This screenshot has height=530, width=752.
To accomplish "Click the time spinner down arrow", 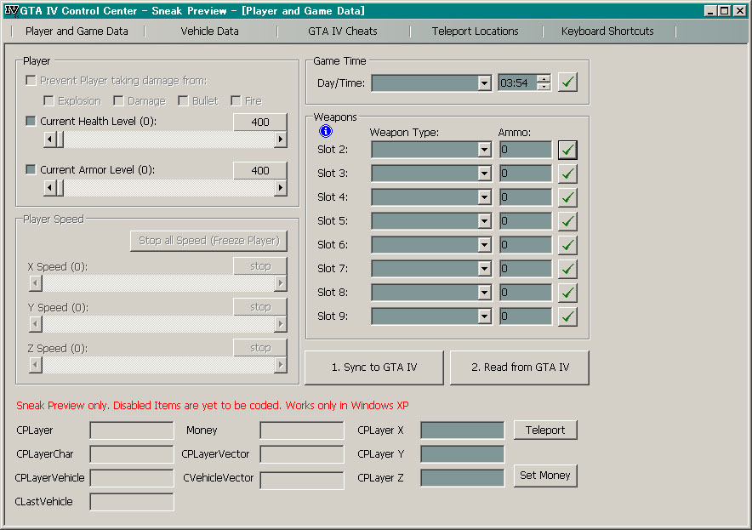I will (544, 87).
